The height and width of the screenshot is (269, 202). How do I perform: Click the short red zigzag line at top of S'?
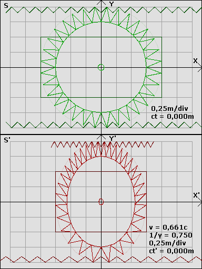point(103,144)
